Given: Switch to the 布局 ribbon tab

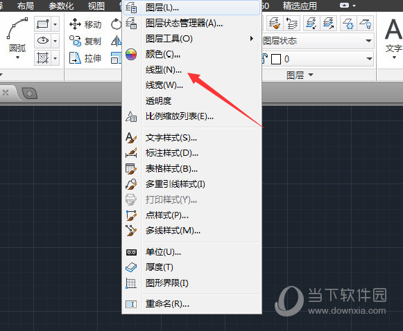Looking at the screenshot, I should tap(26, 6).
